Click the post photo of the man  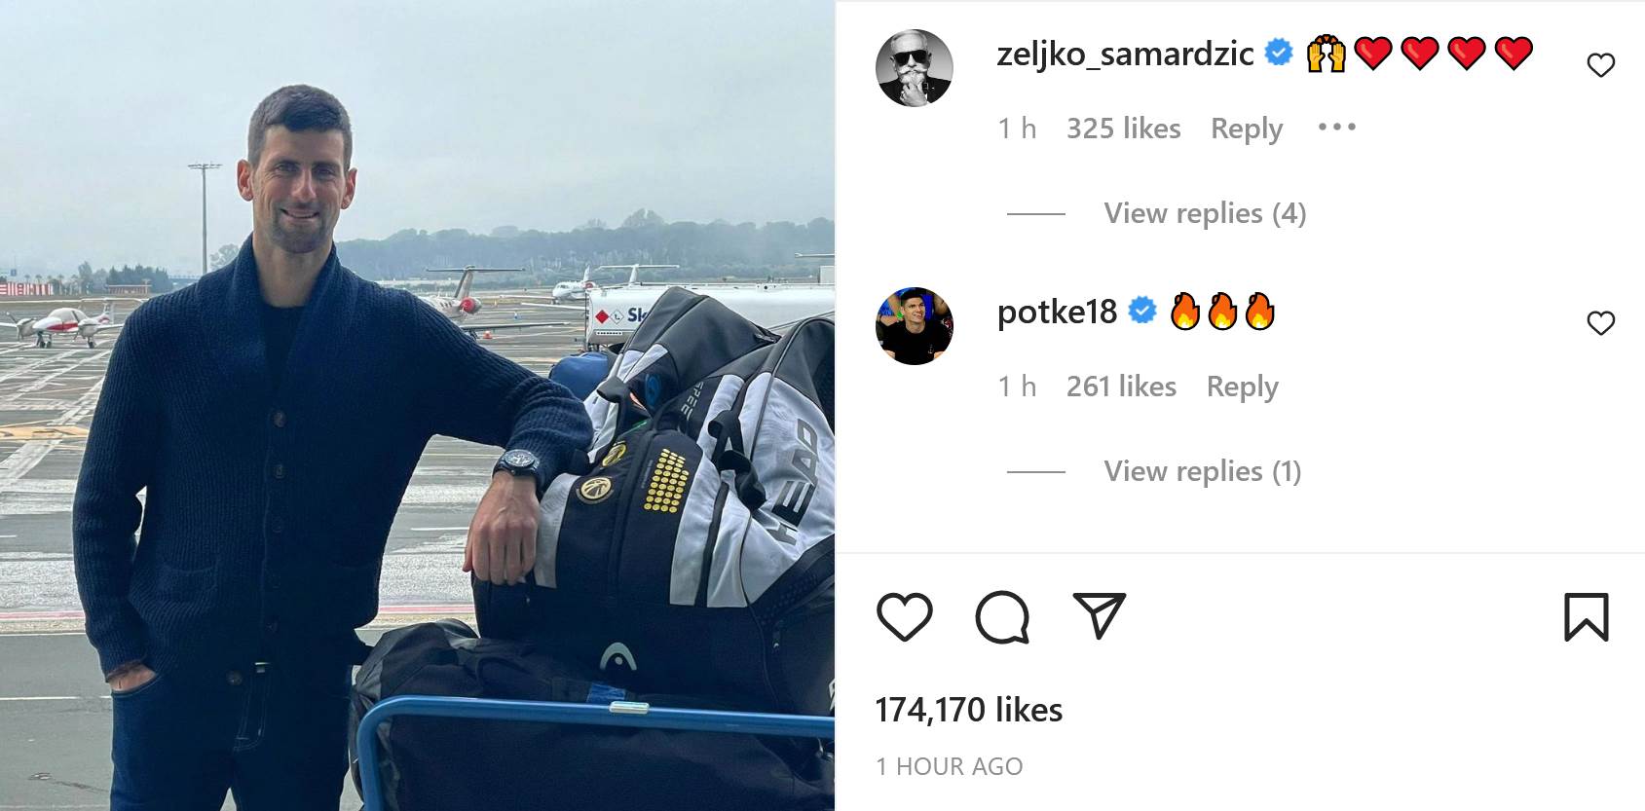click(417, 405)
